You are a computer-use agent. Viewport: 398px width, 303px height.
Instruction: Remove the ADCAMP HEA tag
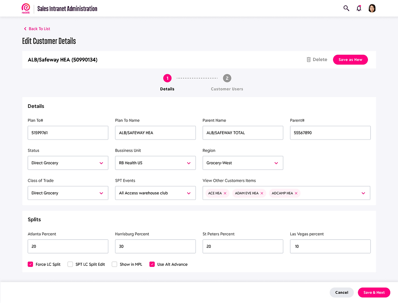pos(296,193)
